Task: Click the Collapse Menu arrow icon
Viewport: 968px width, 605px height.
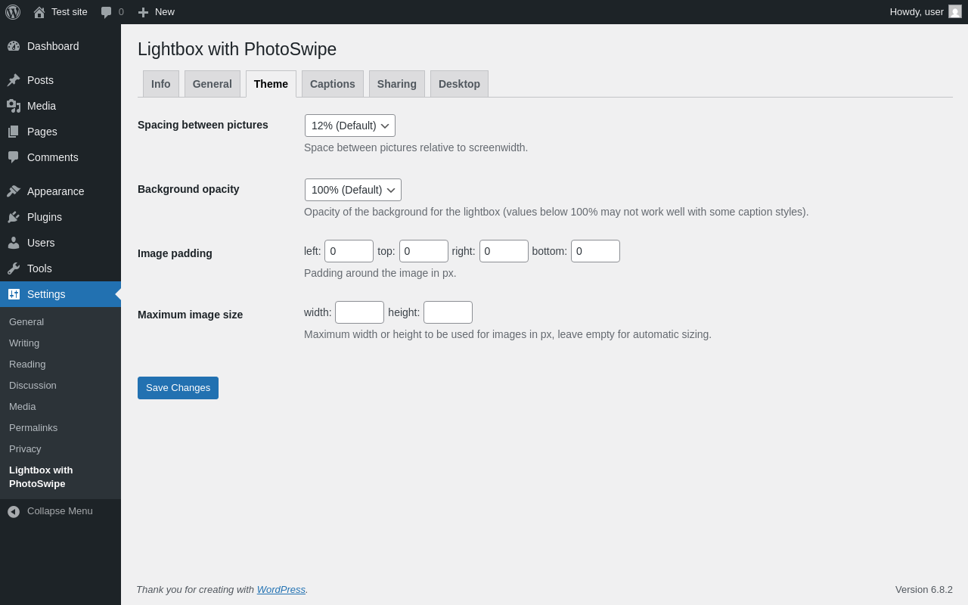Action: 14,511
